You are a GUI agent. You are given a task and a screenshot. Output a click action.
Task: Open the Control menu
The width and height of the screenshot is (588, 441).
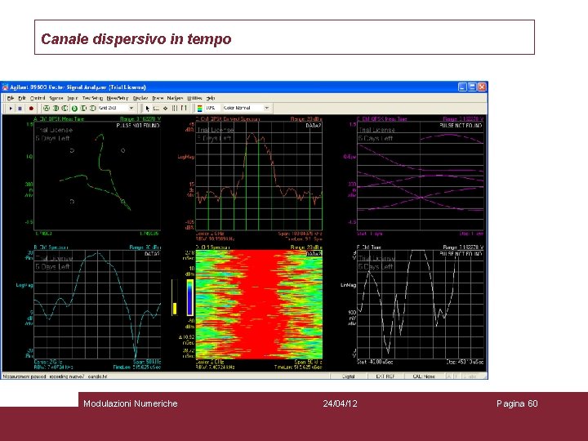[x=38, y=98]
